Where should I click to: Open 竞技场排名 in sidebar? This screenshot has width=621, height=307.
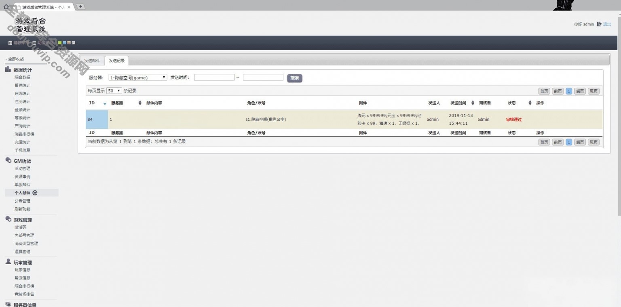(x=24, y=294)
